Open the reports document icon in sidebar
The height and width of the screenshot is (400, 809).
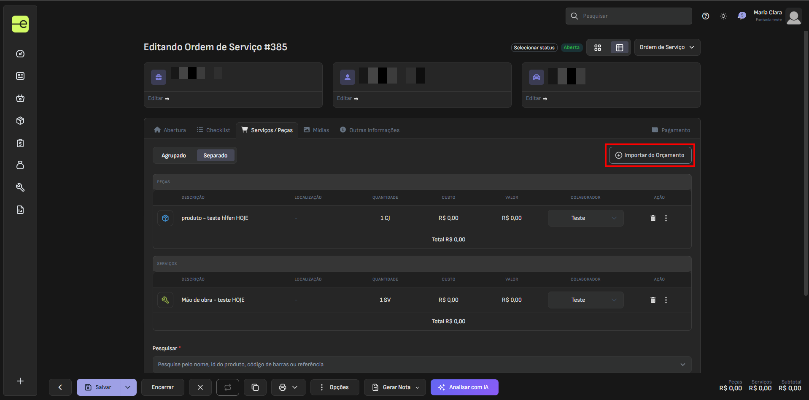click(x=20, y=210)
